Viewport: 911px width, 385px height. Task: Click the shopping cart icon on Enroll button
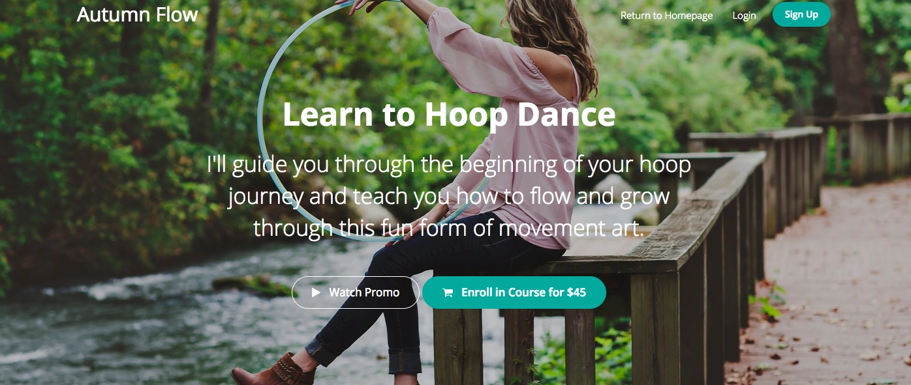(x=448, y=292)
